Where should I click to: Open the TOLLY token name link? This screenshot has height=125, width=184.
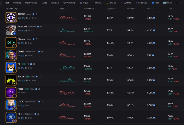point(21,77)
